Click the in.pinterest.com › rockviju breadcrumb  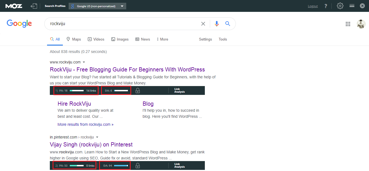(72, 137)
